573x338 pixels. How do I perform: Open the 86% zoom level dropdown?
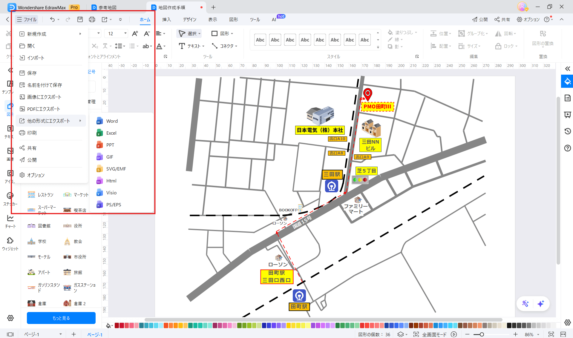pos(532,334)
